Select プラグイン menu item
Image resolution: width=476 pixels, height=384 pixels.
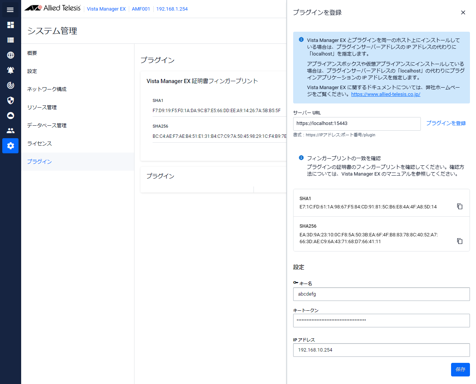[x=77, y=162]
